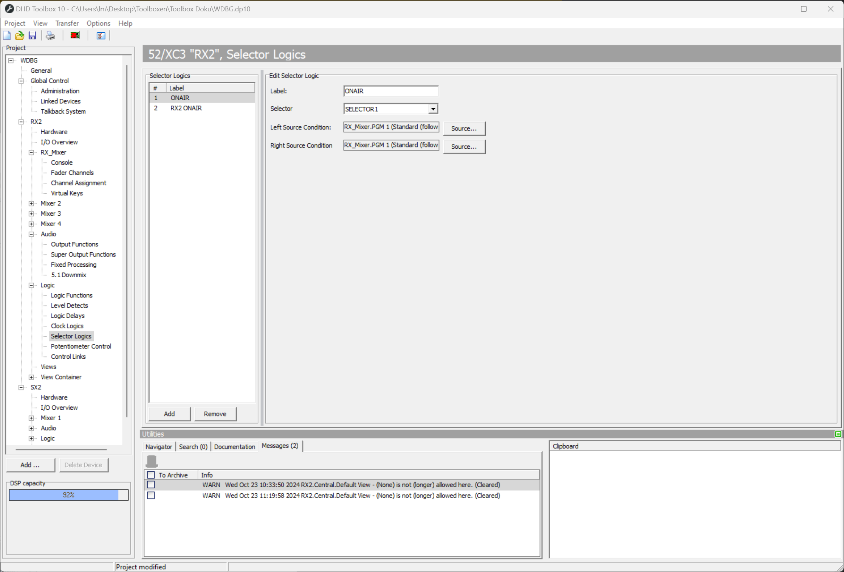
Task: Check the second warning message's archive checkbox
Action: click(151, 495)
